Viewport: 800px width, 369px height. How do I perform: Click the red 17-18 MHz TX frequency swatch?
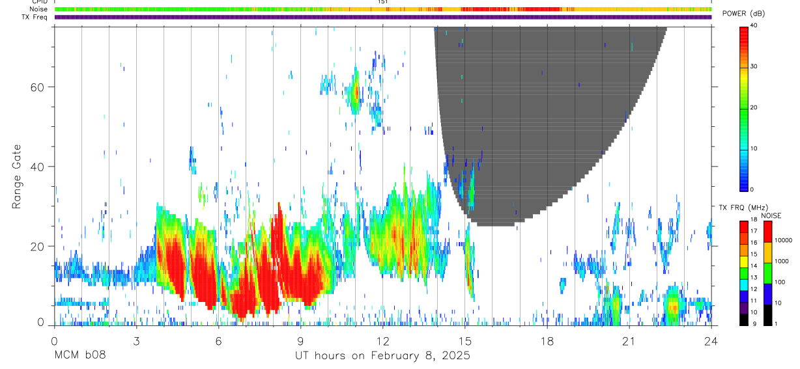[x=744, y=225]
